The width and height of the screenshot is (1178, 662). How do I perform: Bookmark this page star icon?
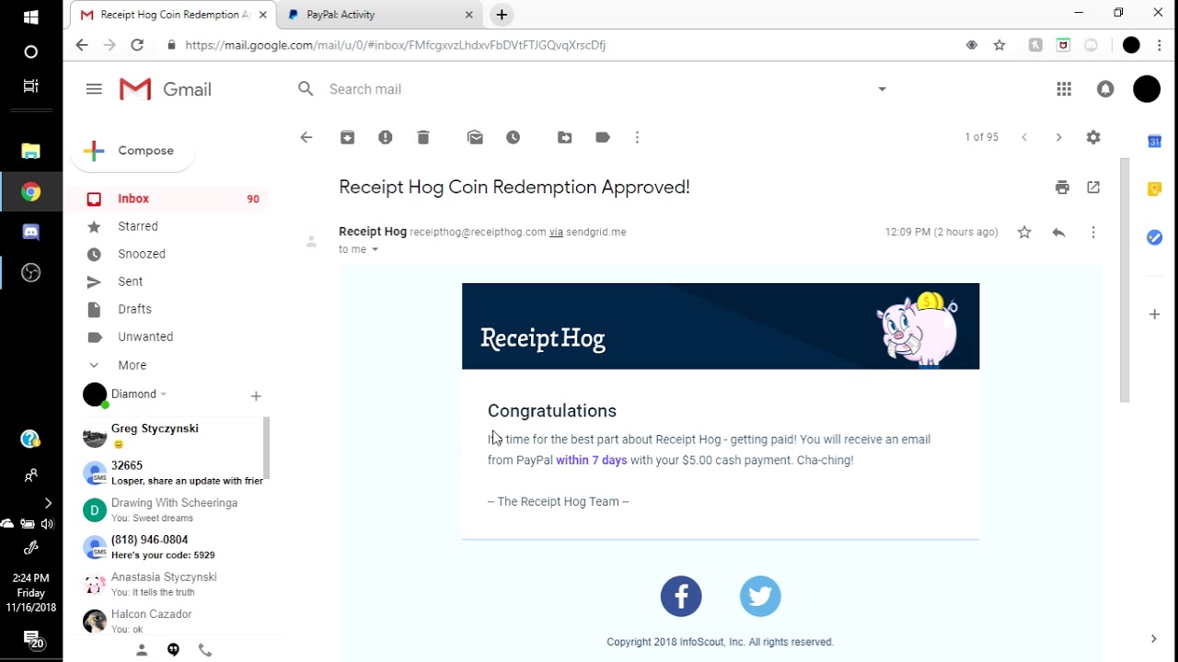pos(999,45)
